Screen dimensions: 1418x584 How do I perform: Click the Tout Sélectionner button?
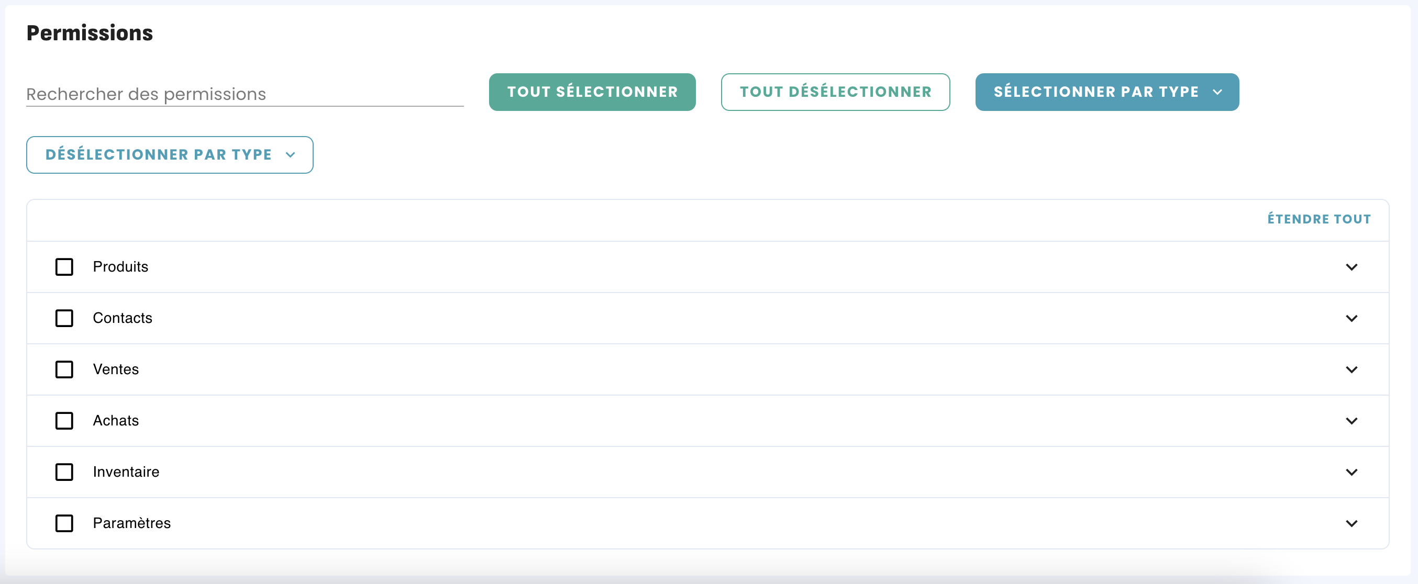pyautogui.click(x=592, y=92)
